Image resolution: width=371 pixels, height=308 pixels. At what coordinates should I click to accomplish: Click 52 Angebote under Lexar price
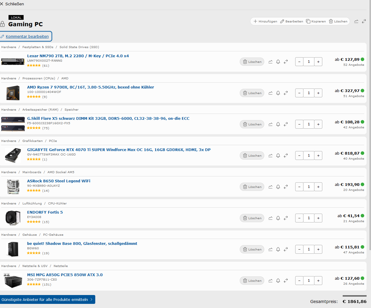tap(354, 65)
